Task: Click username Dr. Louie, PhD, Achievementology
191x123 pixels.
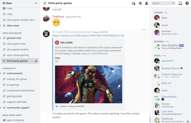Action: (x=71, y=32)
